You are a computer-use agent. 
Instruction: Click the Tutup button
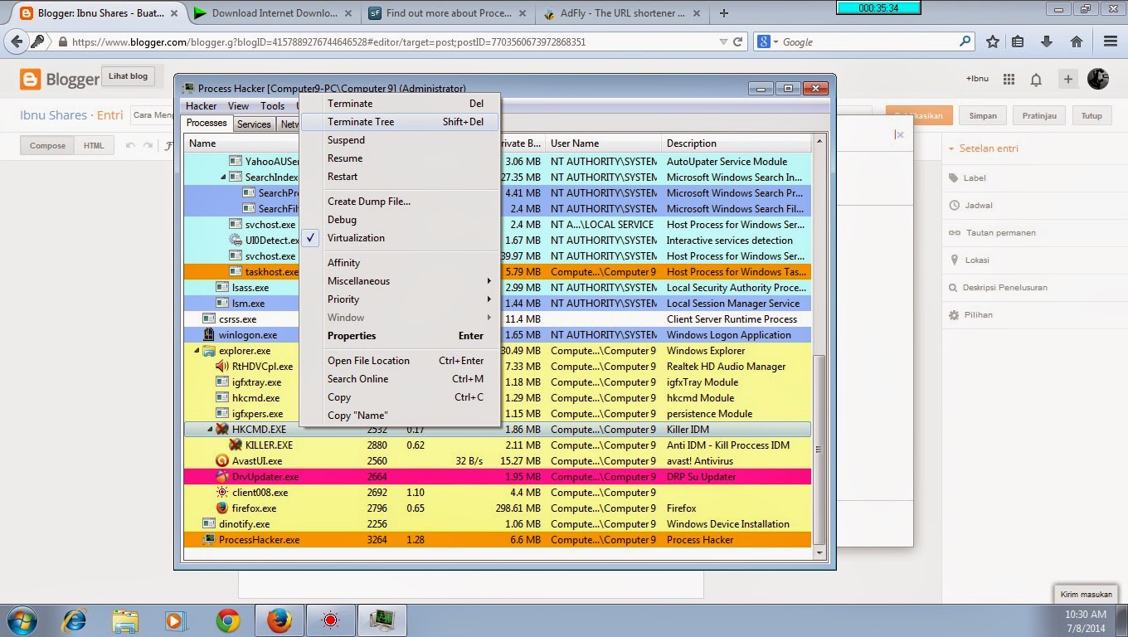click(1092, 116)
